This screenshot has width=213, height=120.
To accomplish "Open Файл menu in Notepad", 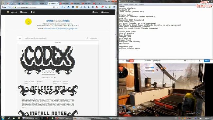I will pos(120,4).
